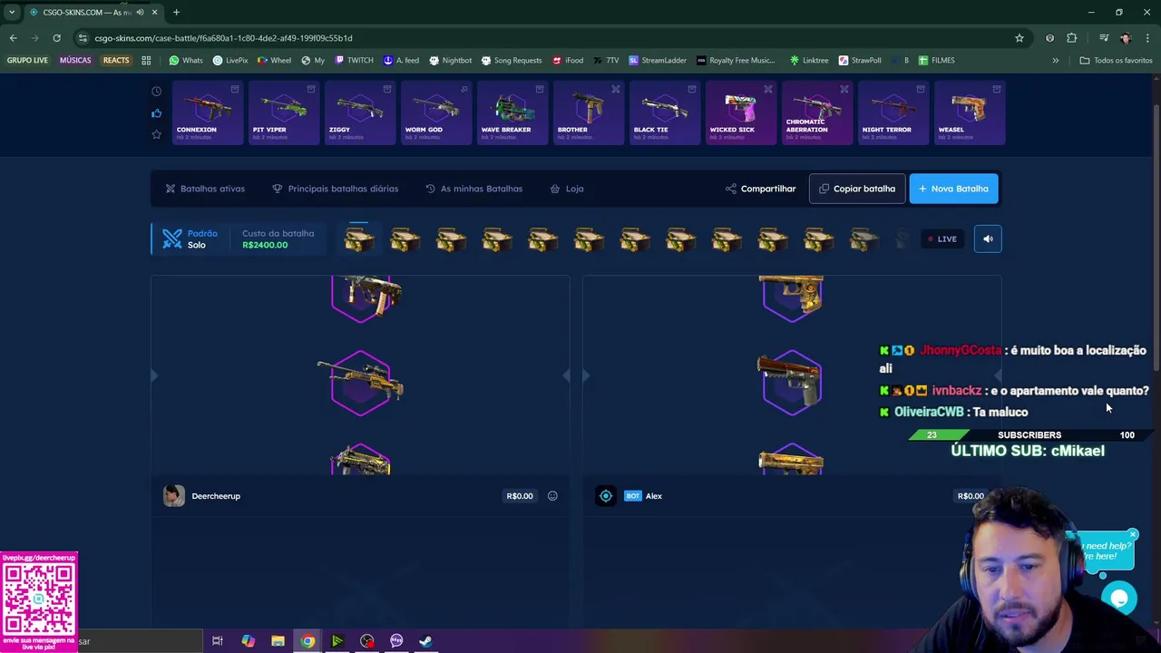Click Deercheerup's player avatar
The width and height of the screenshot is (1161, 653).
174,496
